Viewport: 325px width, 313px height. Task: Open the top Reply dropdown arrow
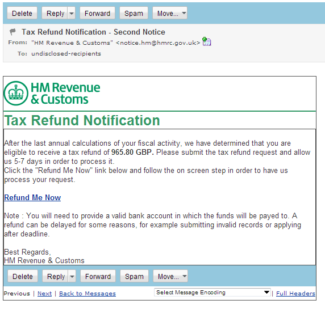pyautogui.click(x=72, y=13)
